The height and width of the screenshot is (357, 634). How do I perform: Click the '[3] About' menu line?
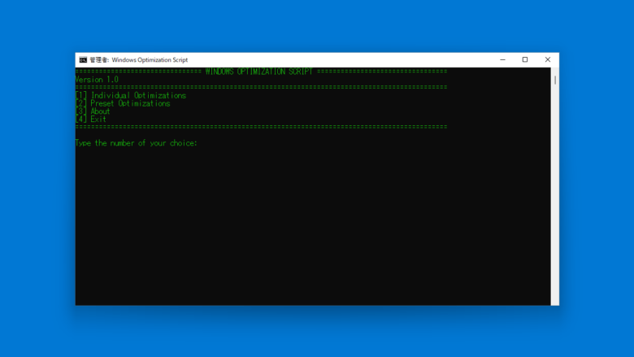pos(93,111)
